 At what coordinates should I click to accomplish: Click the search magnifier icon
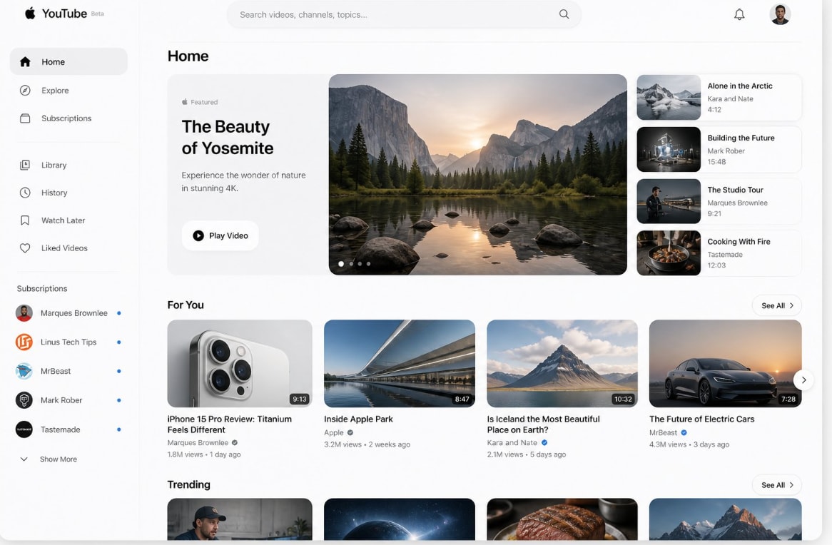[x=564, y=14]
